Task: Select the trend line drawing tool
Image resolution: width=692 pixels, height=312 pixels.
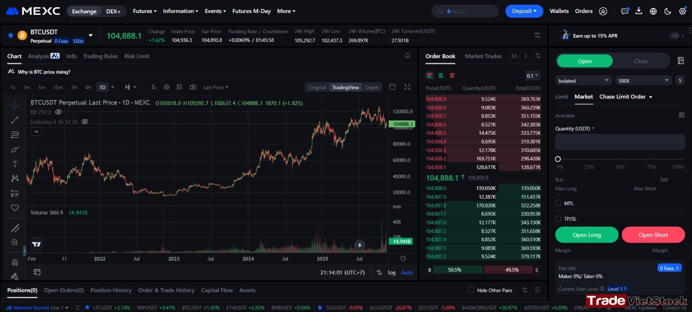Action: coord(15,120)
